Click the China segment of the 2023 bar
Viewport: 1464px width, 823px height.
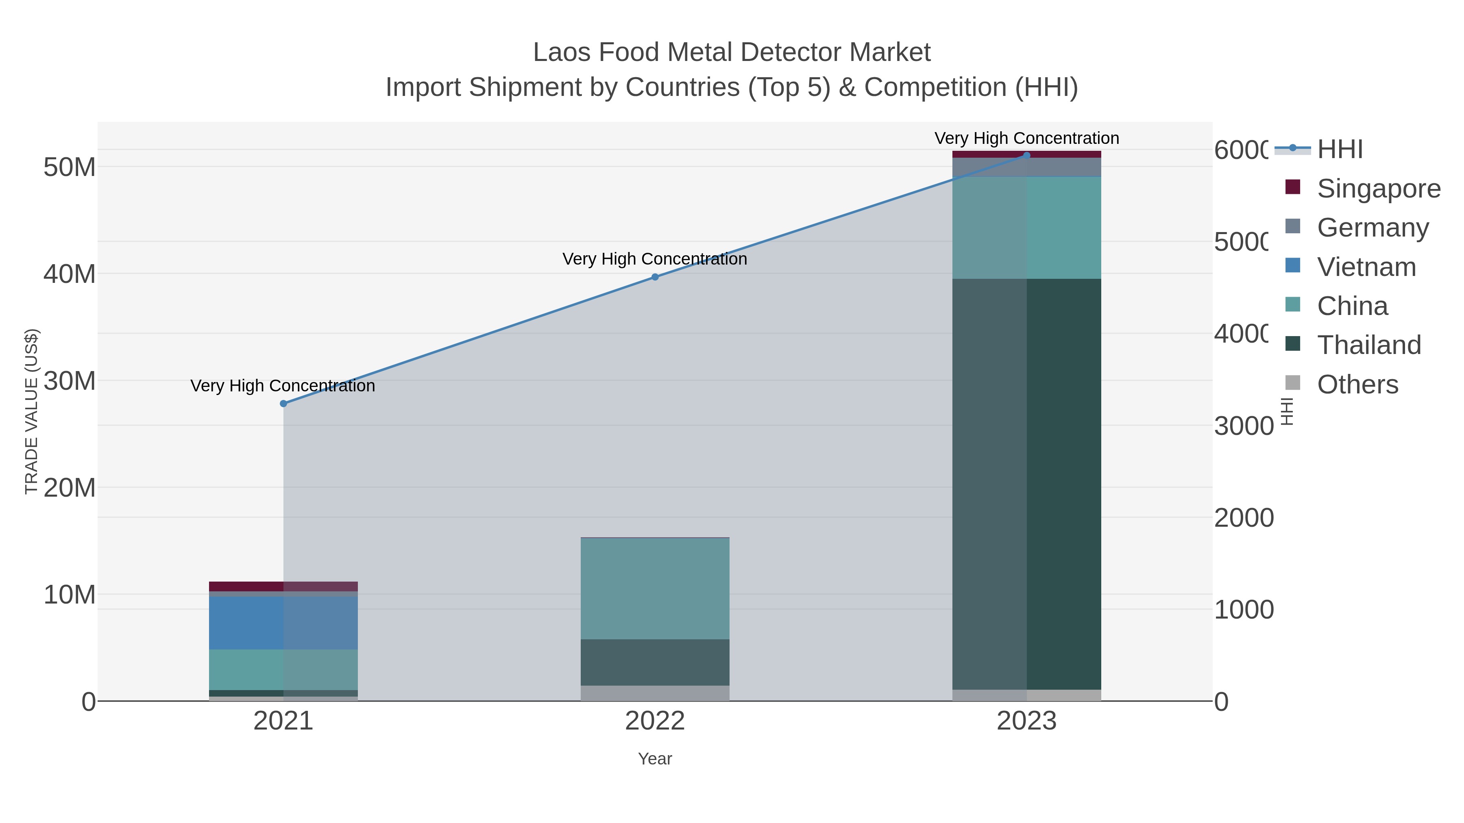tap(1026, 228)
